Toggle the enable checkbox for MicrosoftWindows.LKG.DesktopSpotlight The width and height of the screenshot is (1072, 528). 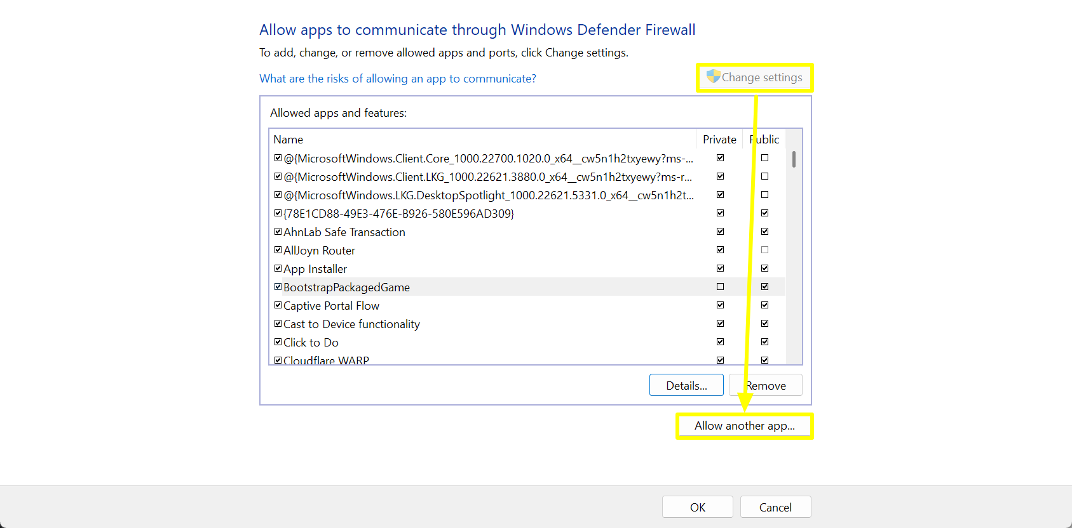pyautogui.click(x=278, y=195)
